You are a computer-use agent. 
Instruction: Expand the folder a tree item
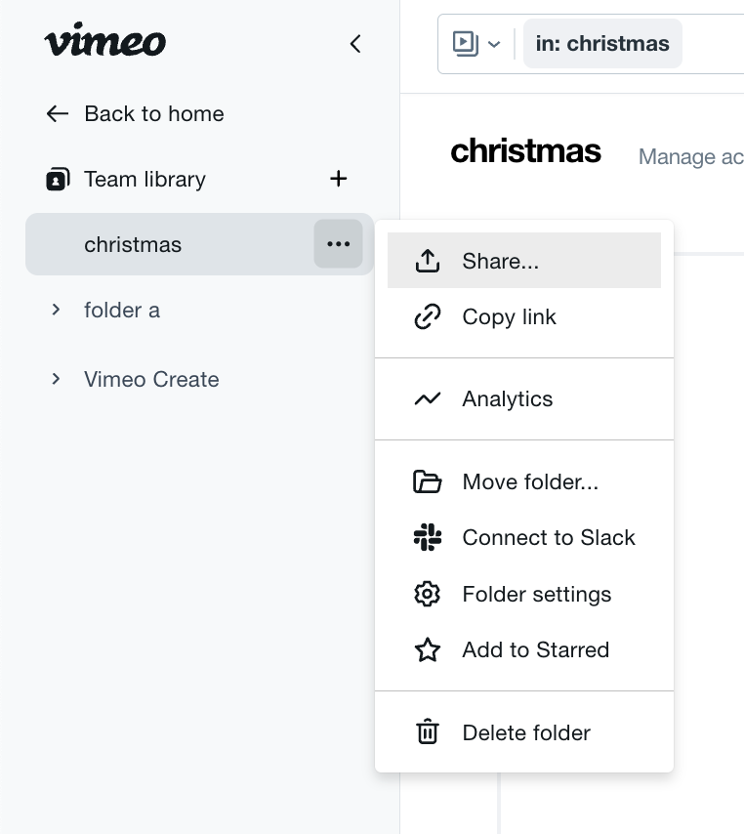(56, 310)
